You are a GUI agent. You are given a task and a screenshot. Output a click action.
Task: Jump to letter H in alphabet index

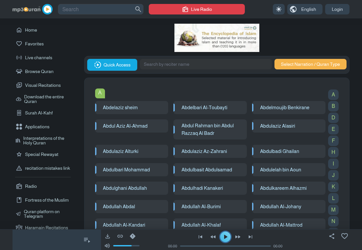333,152
